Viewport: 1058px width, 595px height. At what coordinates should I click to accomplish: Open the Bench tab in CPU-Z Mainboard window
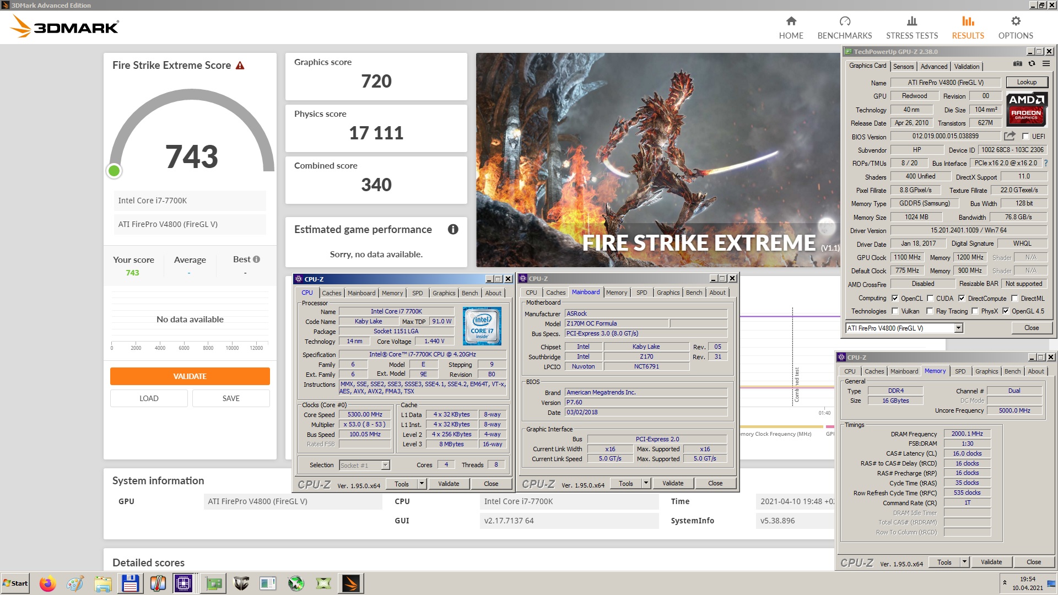tap(694, 293)
